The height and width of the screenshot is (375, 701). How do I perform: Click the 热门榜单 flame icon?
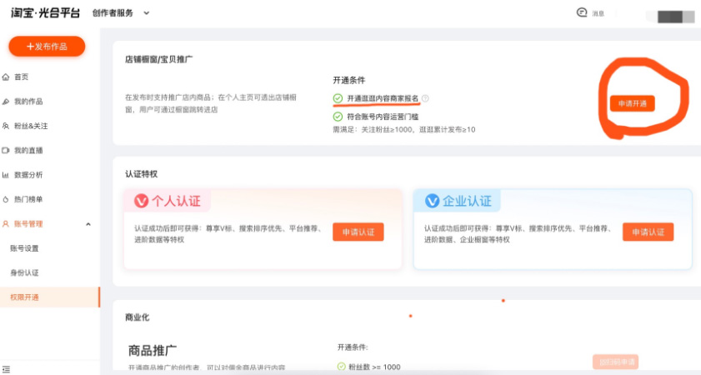pos(6,199)
